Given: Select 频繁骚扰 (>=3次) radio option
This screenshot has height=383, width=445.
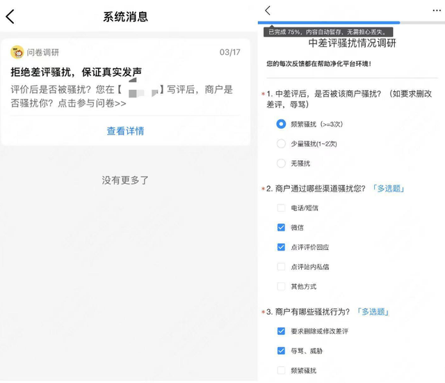Looking at the screenshot, I should [x=281, y=124].
